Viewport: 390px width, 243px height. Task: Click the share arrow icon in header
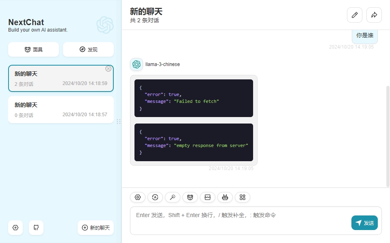coord(374,15)
